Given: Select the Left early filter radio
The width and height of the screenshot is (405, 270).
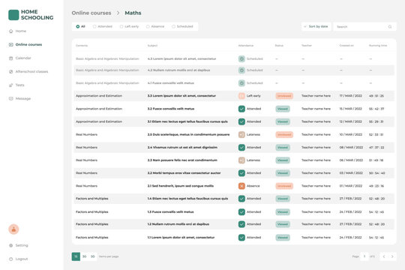Looking at the screenshot, I should click(121, 26).
